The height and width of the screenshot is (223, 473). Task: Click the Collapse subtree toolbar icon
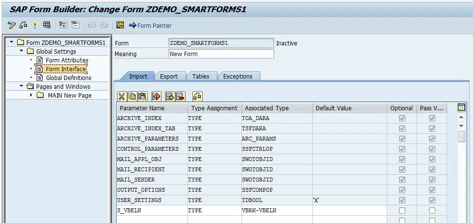click(x=75, y=25)
